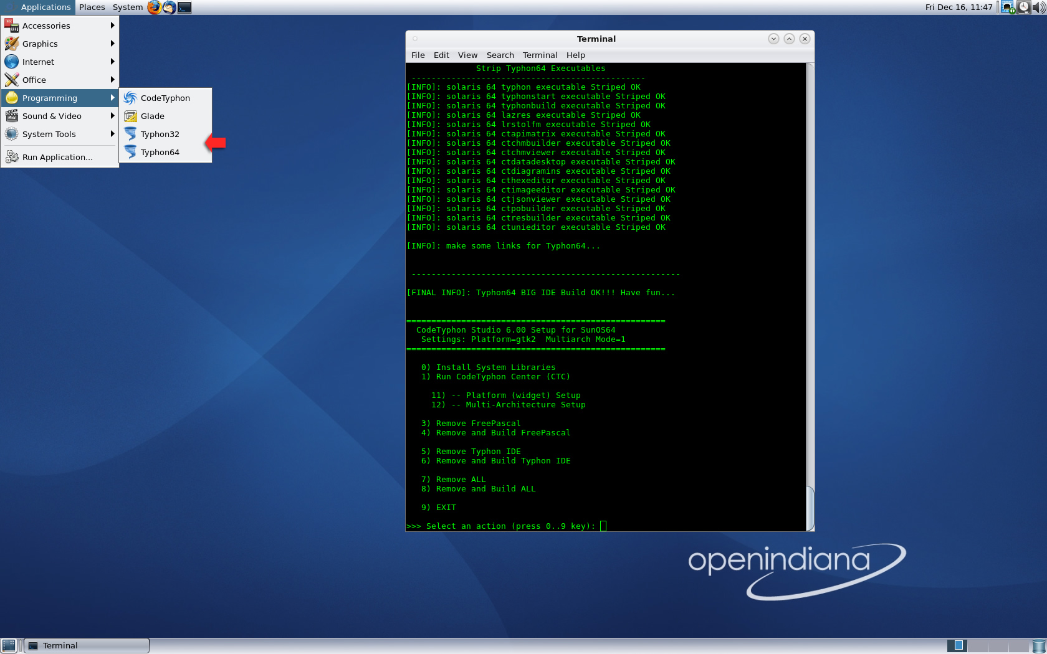Viewport: 1047px width, 654px height.
Task: Activate the Terminal button in the taskbar
Action: 87,645
